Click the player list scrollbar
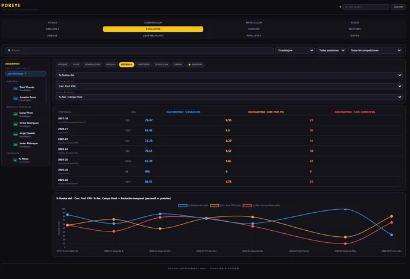This screenshot has width=410, height=279. click(x=46, y=90)
